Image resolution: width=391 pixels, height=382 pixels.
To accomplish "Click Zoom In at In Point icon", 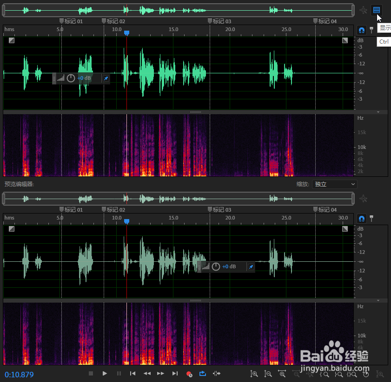I will [324, 374].
